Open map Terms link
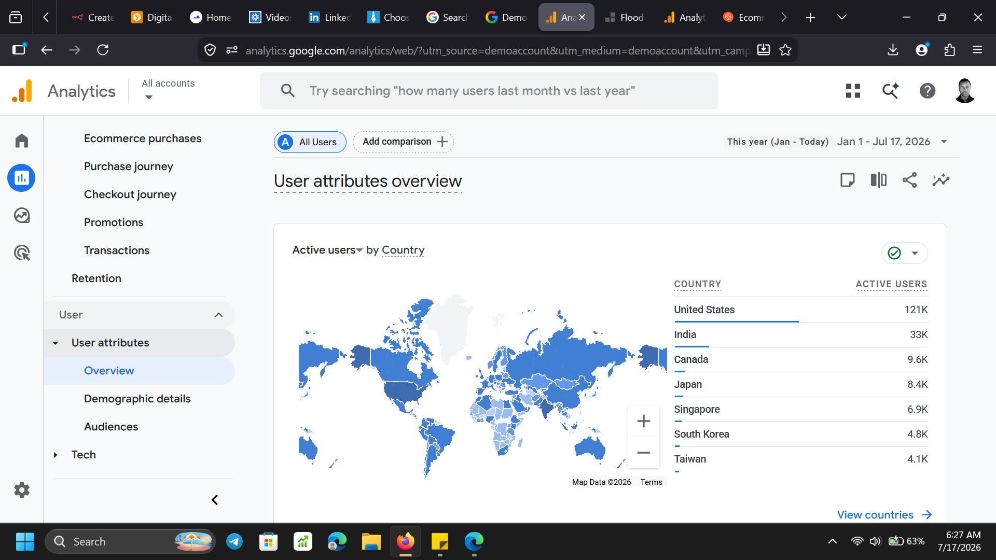The width and height of the screenshot is (996, 560). click(x=651, y=482)
